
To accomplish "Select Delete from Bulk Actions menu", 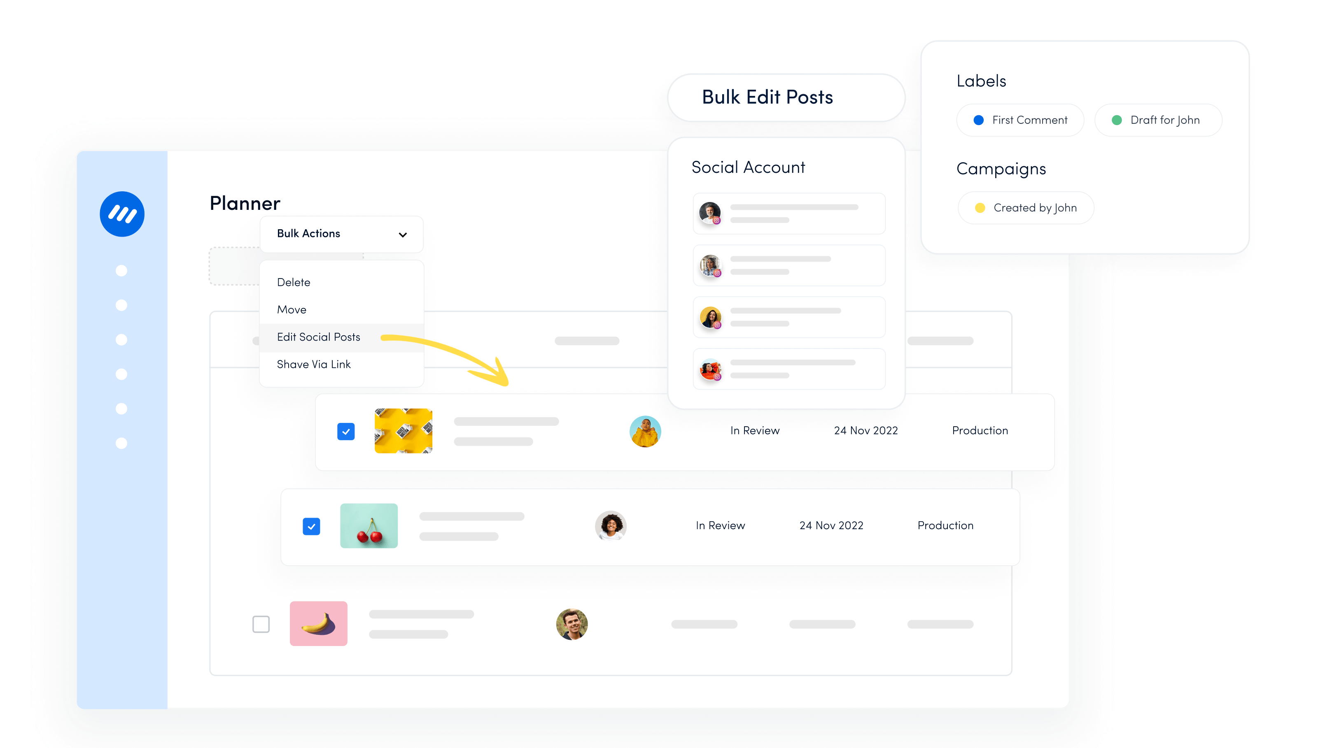I will [293, 282].
